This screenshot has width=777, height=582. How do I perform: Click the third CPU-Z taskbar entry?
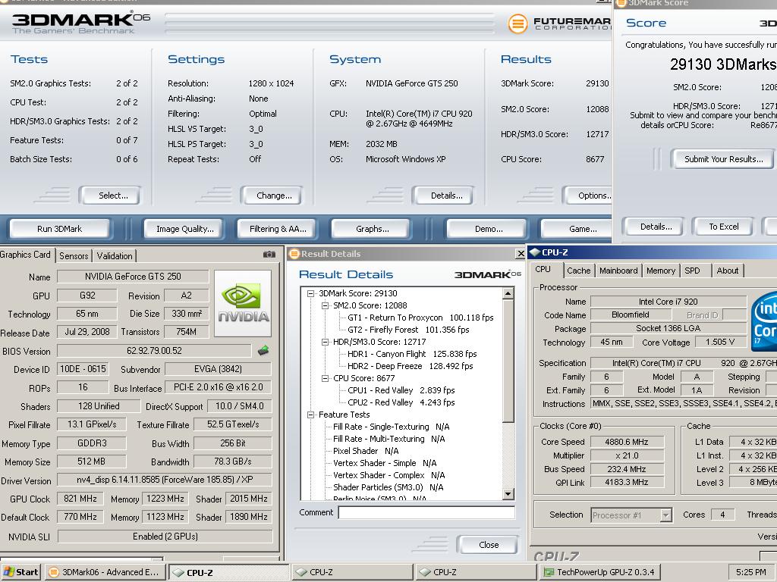[475, 572]
